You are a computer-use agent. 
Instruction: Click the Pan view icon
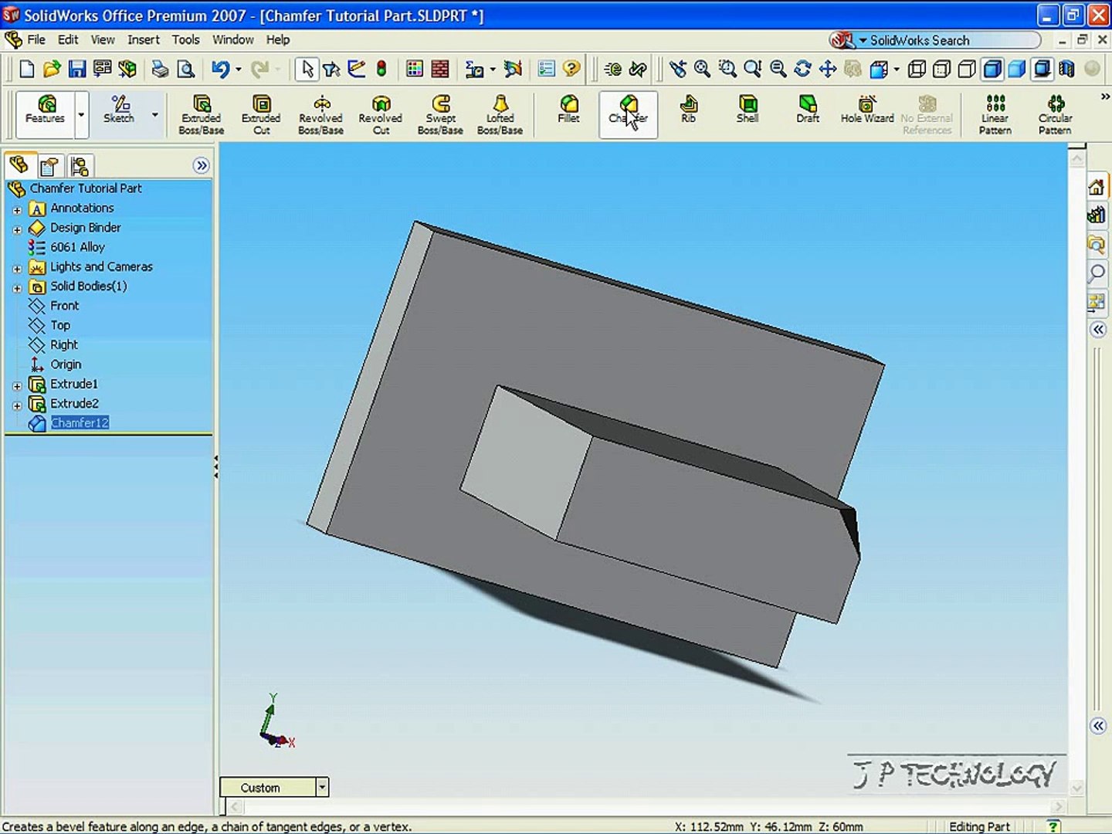click(x=828, y=69)
